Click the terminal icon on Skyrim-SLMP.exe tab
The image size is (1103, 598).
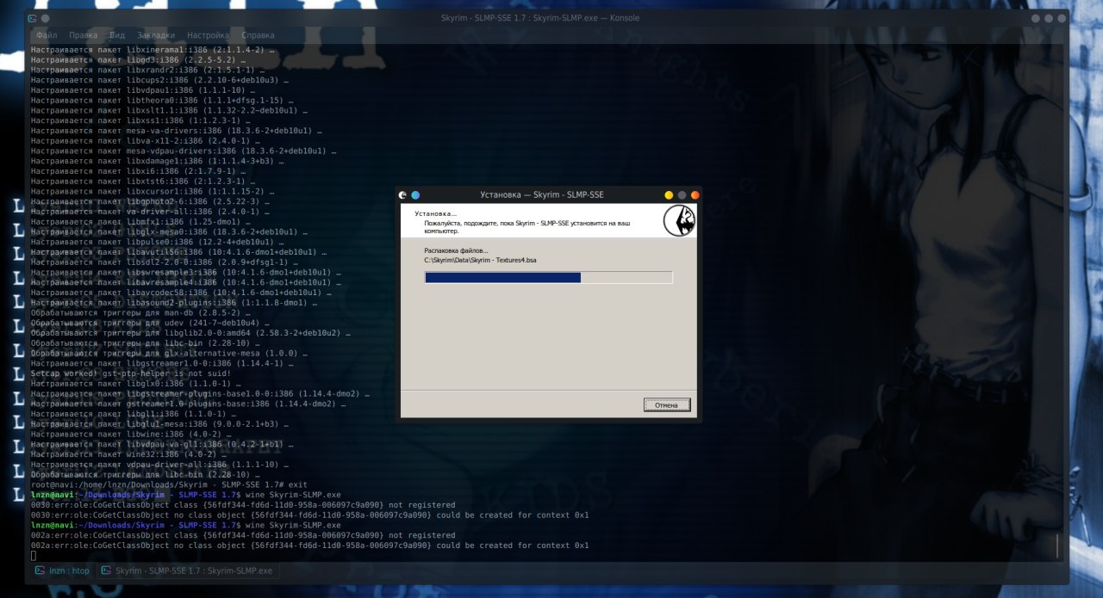point(106,570)
